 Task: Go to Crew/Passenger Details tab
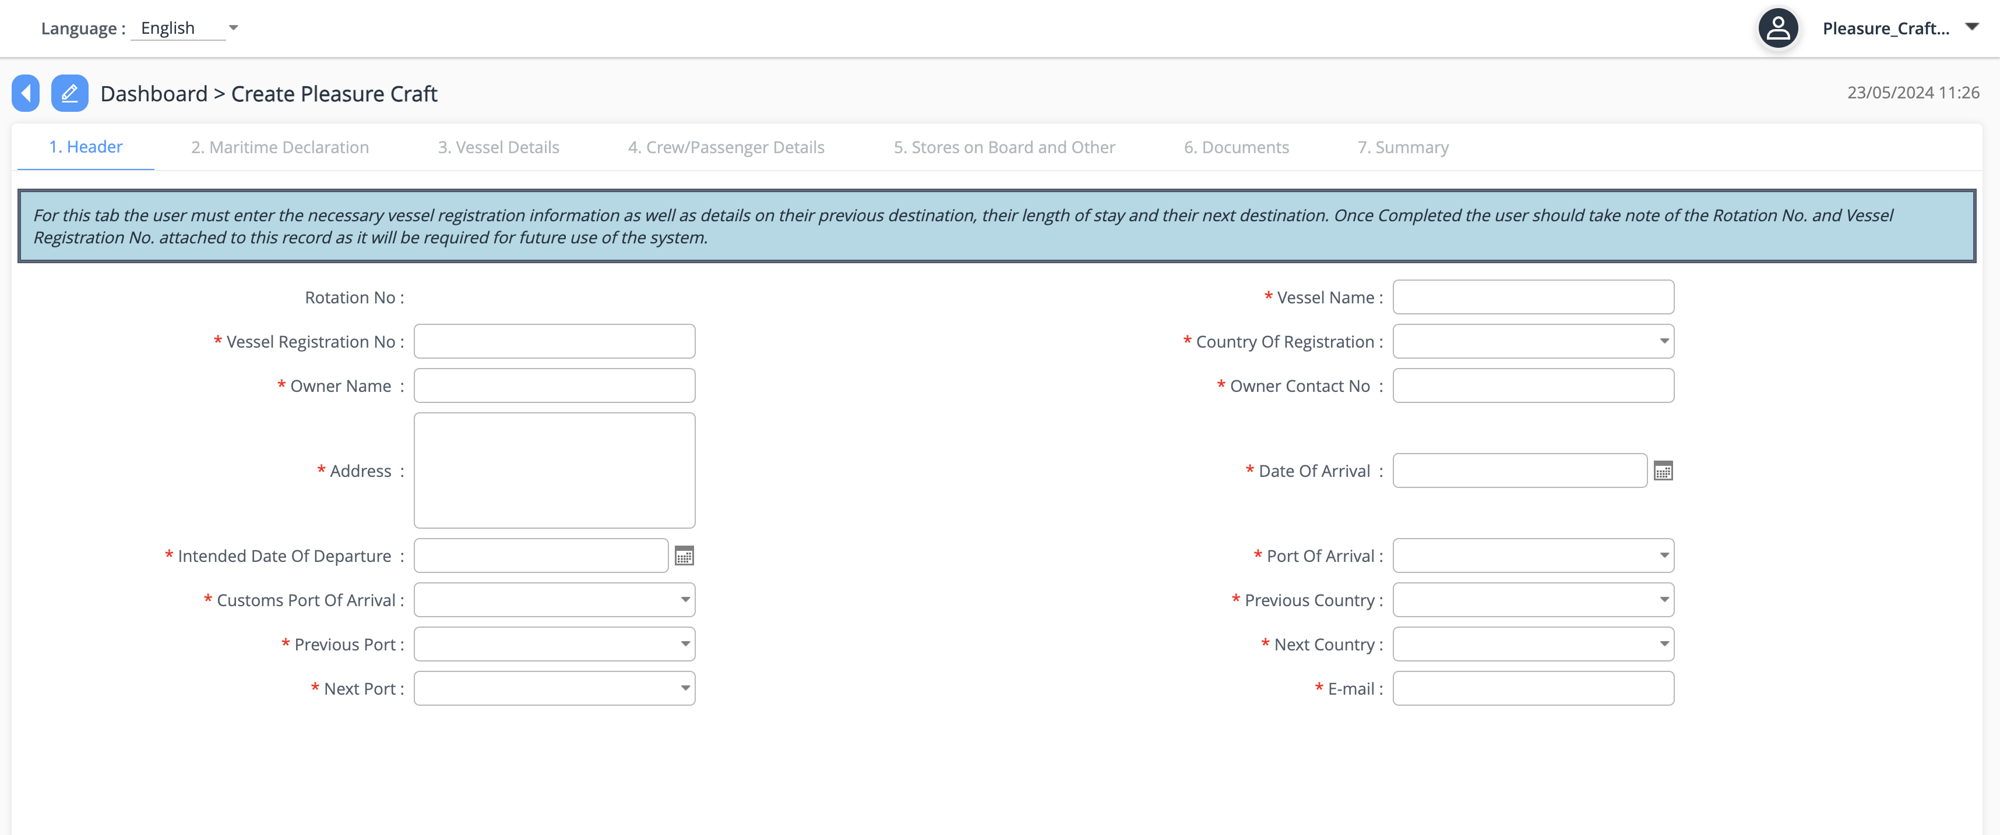click(x=725, y=147)
